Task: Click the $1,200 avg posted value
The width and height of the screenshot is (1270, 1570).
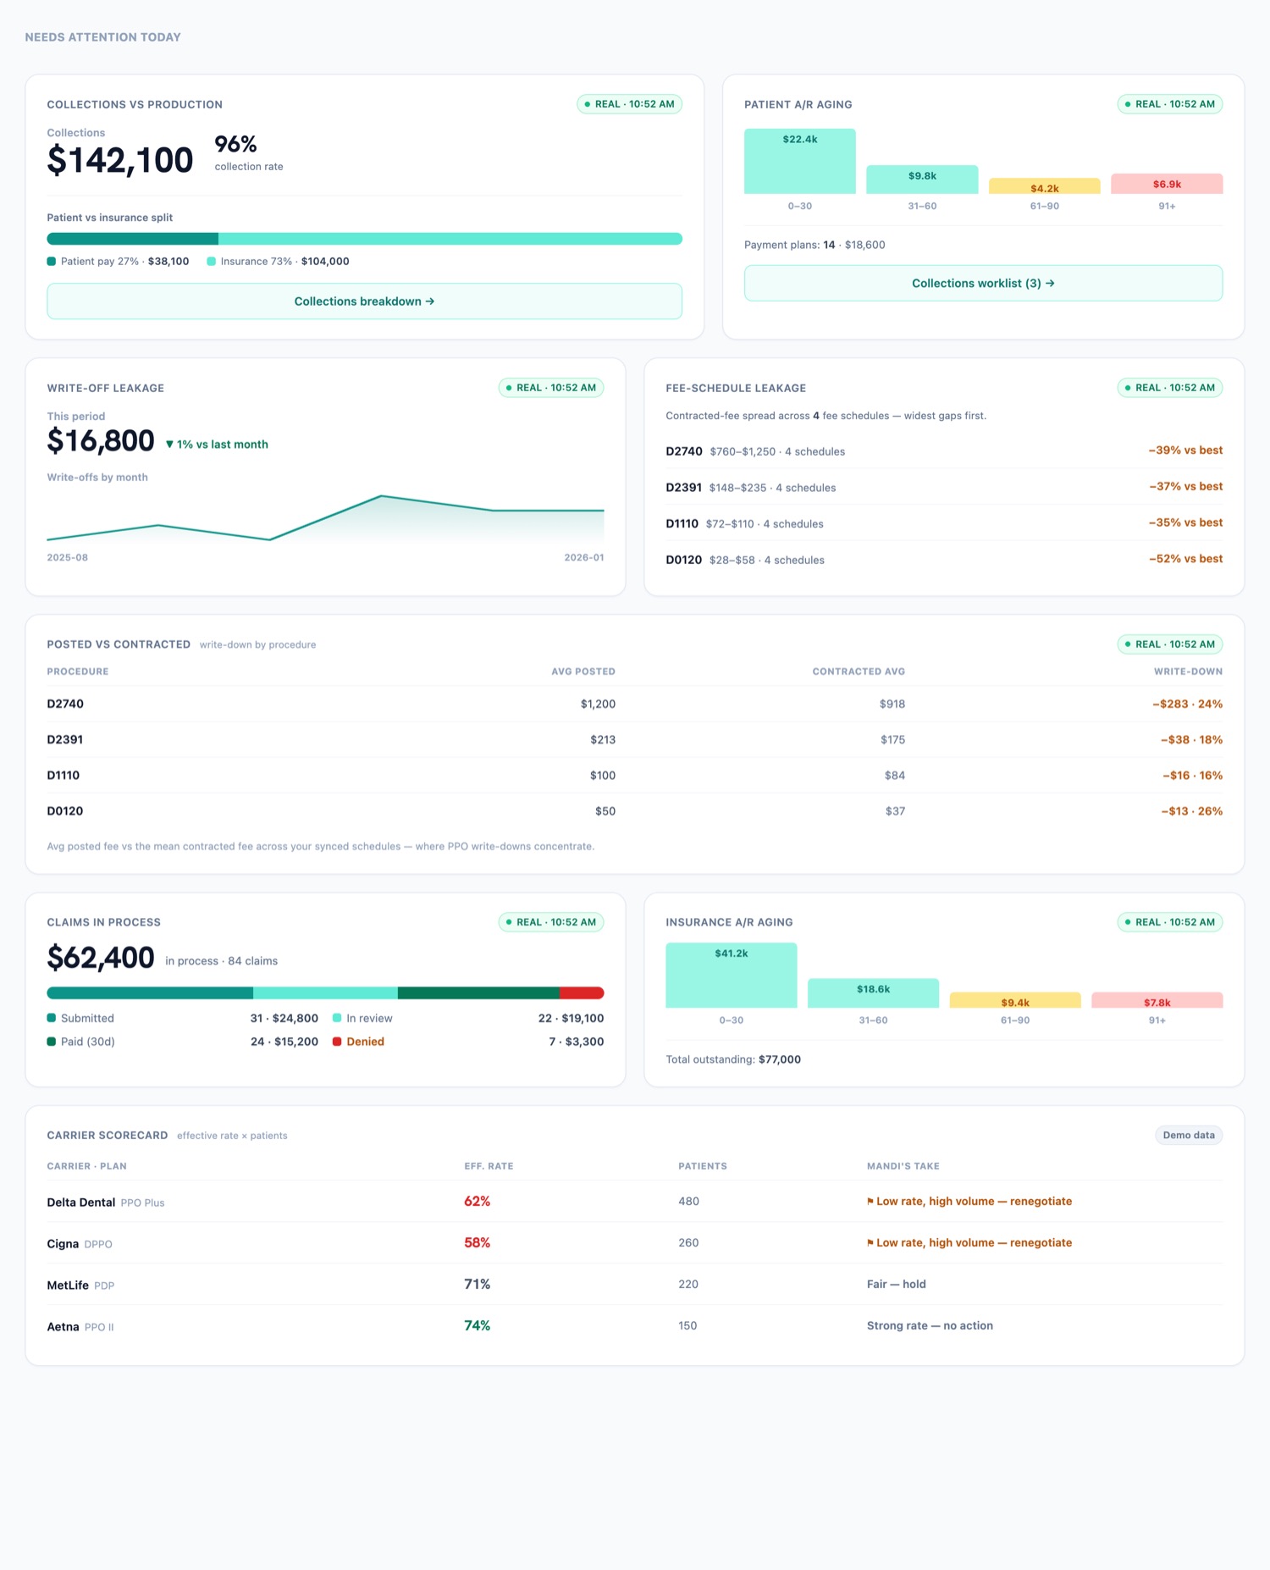Action: click(x=598, y=704)
